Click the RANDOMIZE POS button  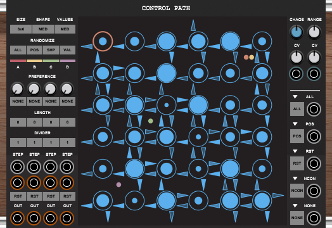34,50
